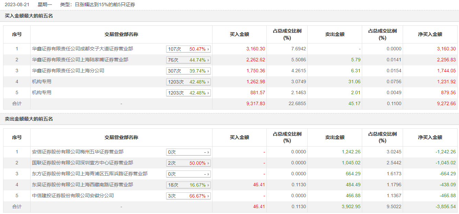Click the total ratio 22.6855

[x=297, y=103]
